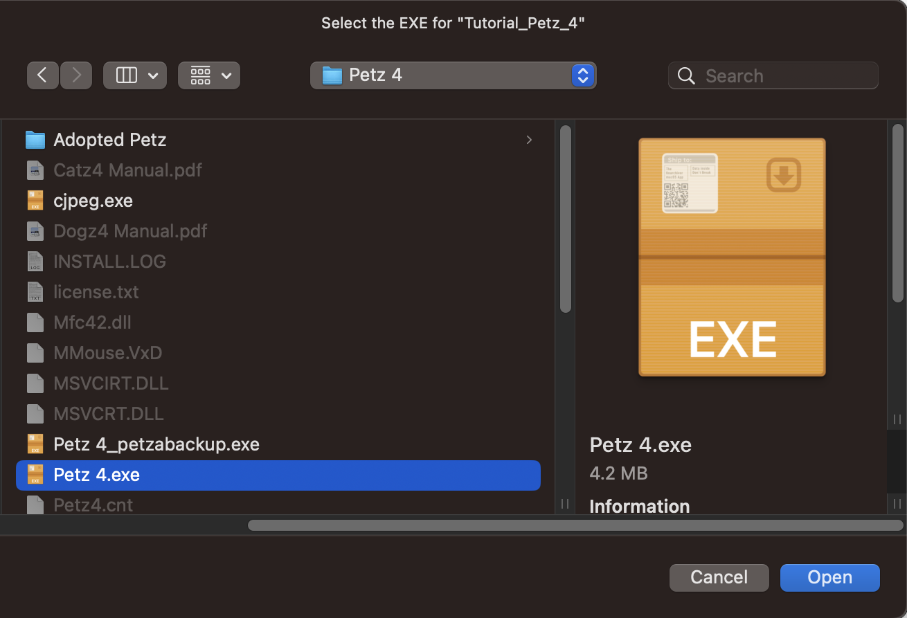The width and height of the screenshot is (907, 618).
Task: Open the view mode dropdown chevron
Action: pos(153,75)
